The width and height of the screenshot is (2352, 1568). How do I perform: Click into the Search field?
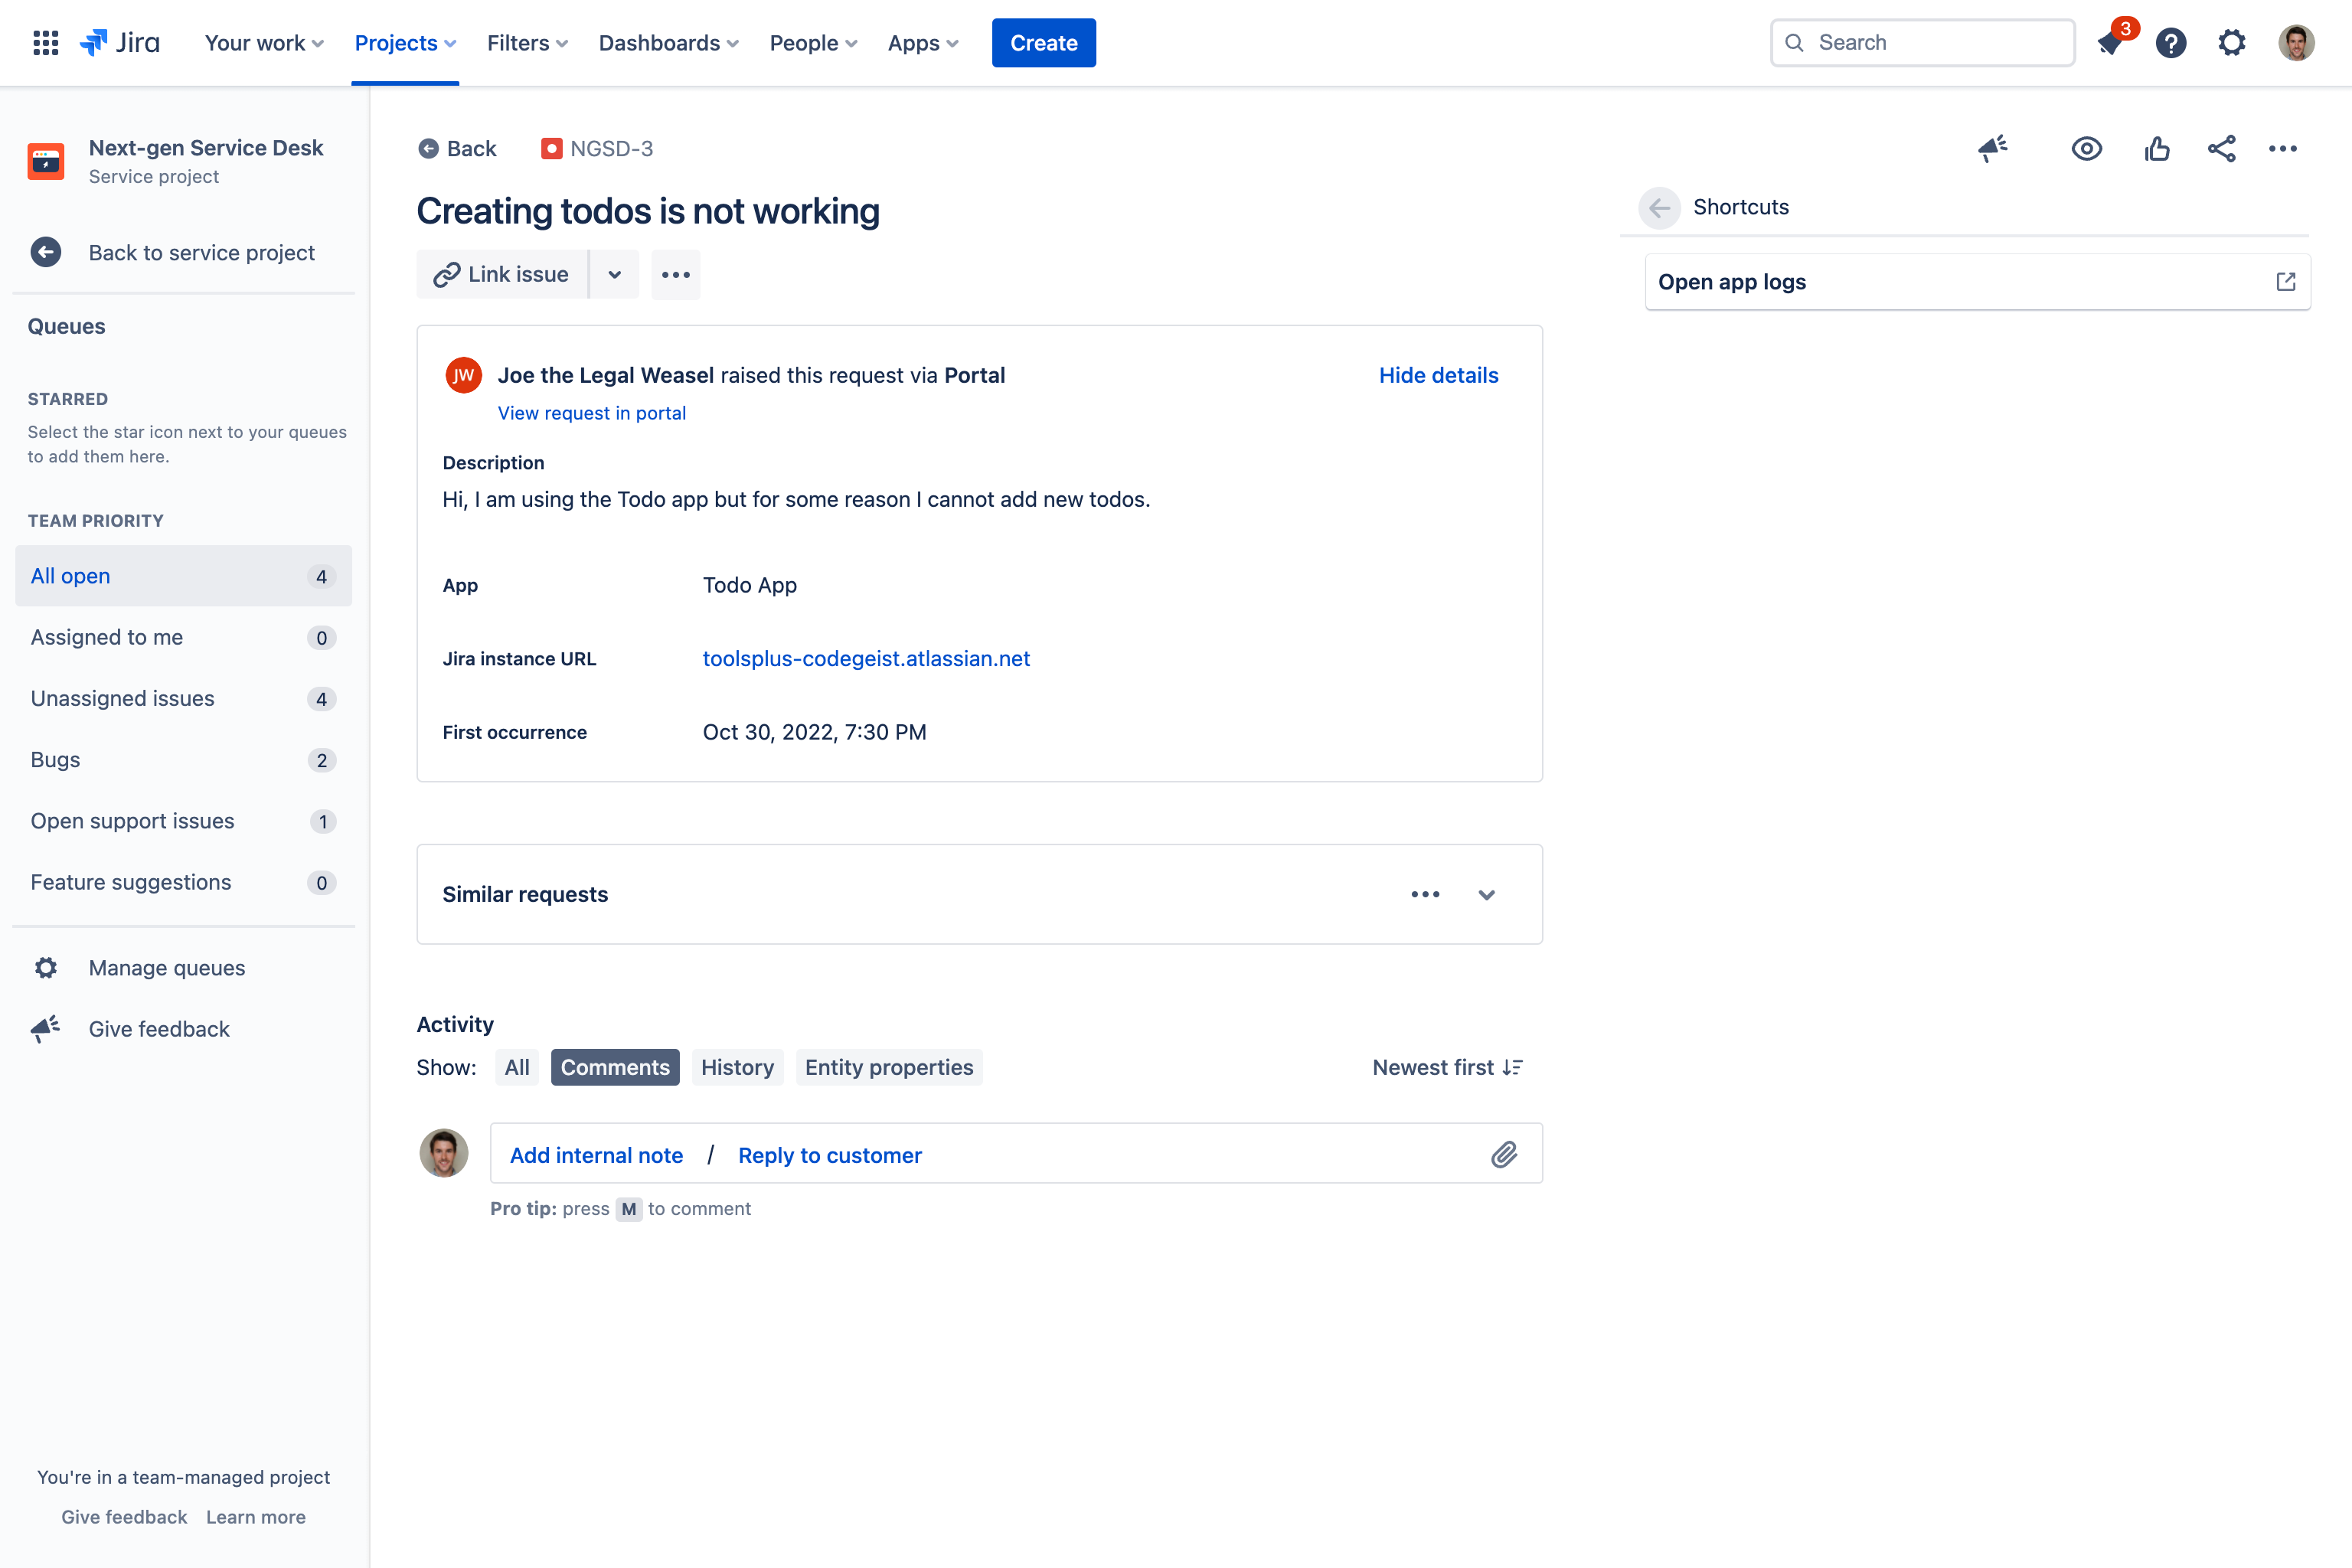point(1920,42)
